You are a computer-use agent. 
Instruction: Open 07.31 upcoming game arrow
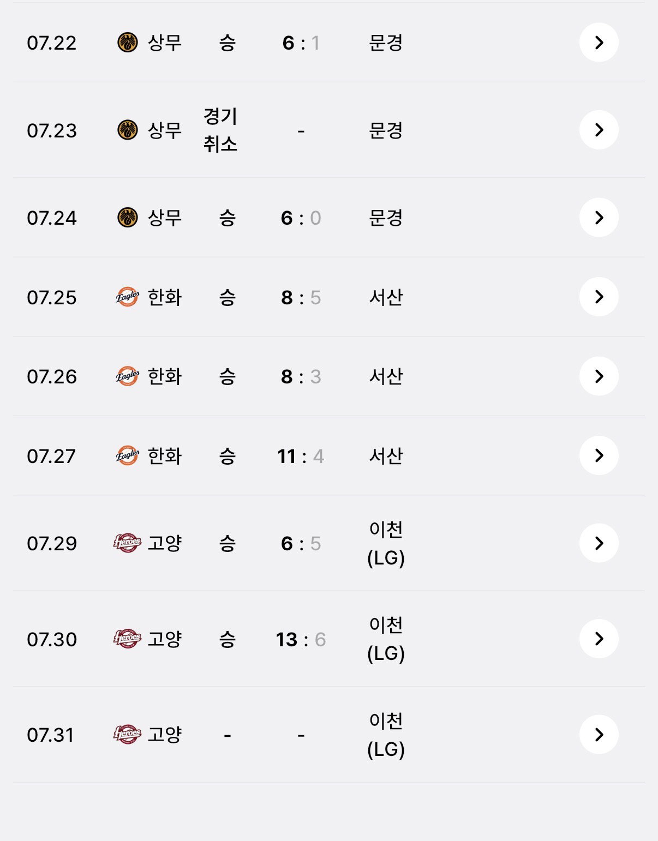click(x=599, y=735)
